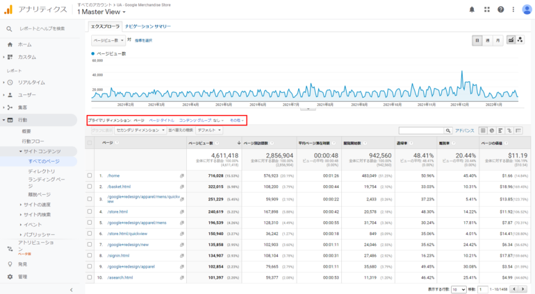Click the アドバンス advanced filter link
535x294 pixels.
tap(464, 130)
